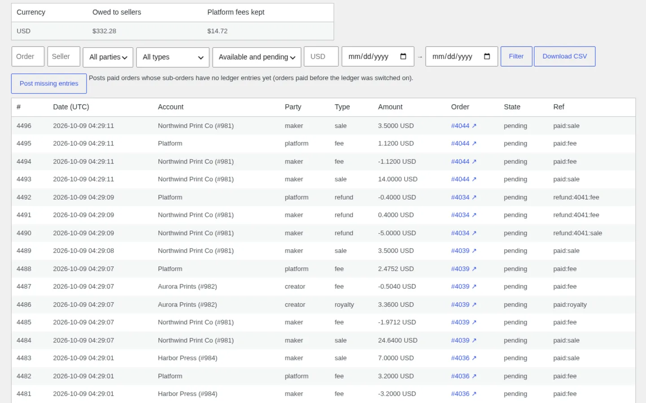Click the external-link arrow beside #4039 in row 4486
Screen dimensions: 646x403
pyautogui.click(x=474, y=304)
